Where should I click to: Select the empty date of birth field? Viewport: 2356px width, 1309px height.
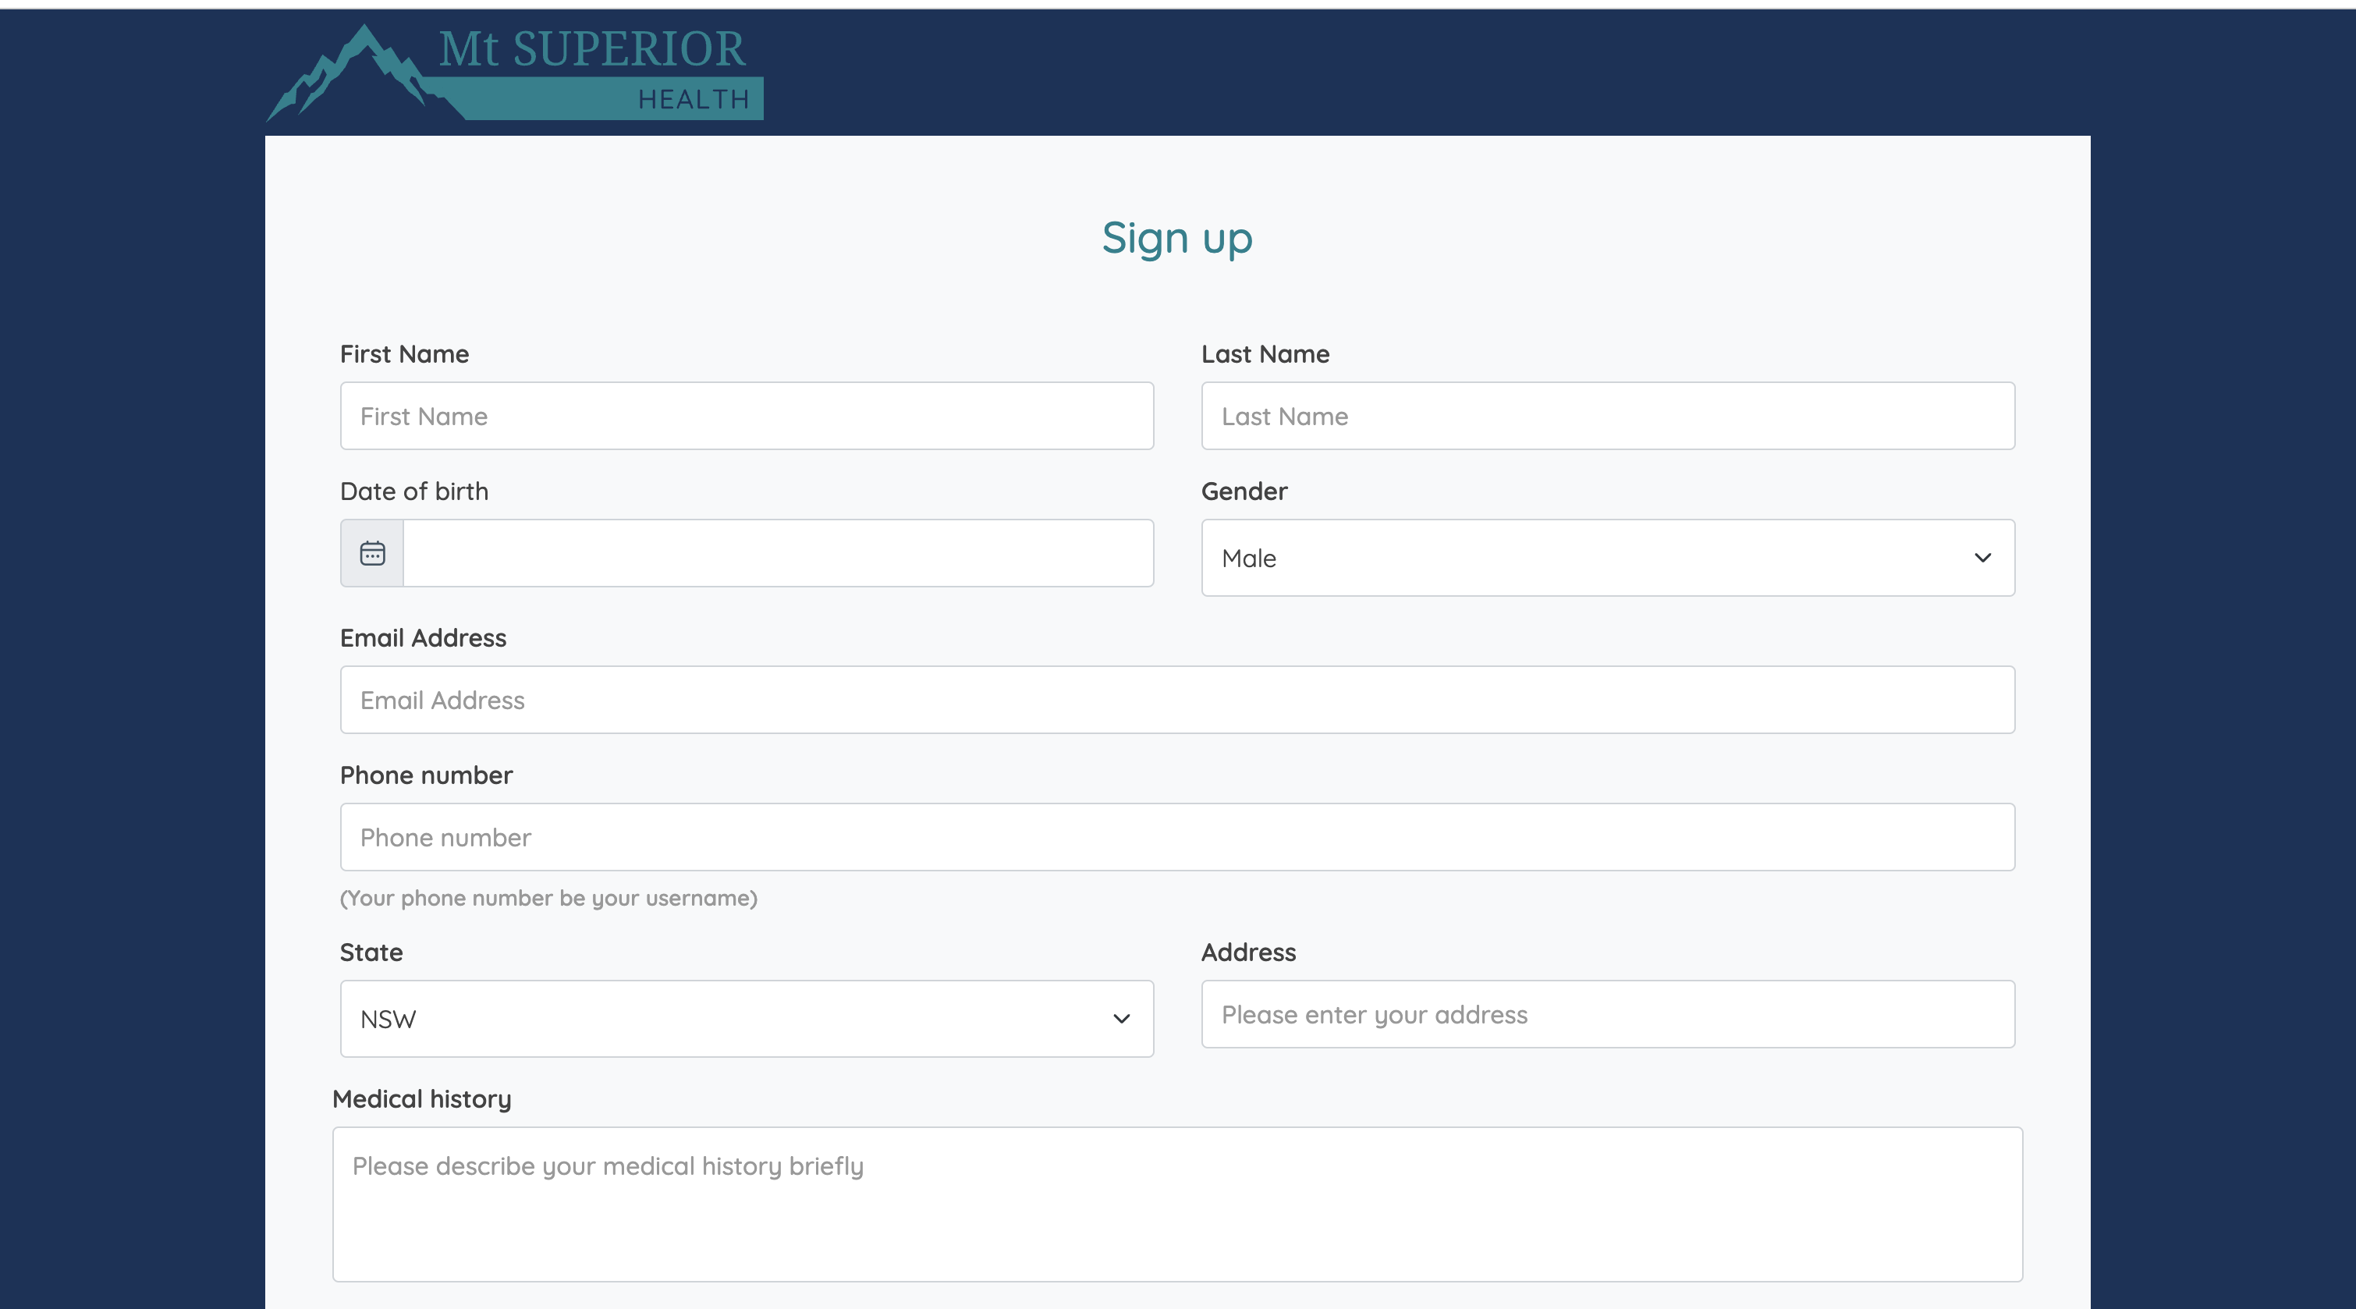click(x=778, y=553)
